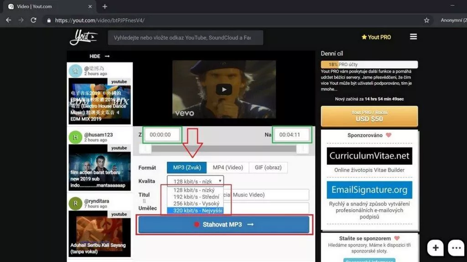Open the hamburger menu
Screen dimensions: 467x262
click(x=413, y=37)
